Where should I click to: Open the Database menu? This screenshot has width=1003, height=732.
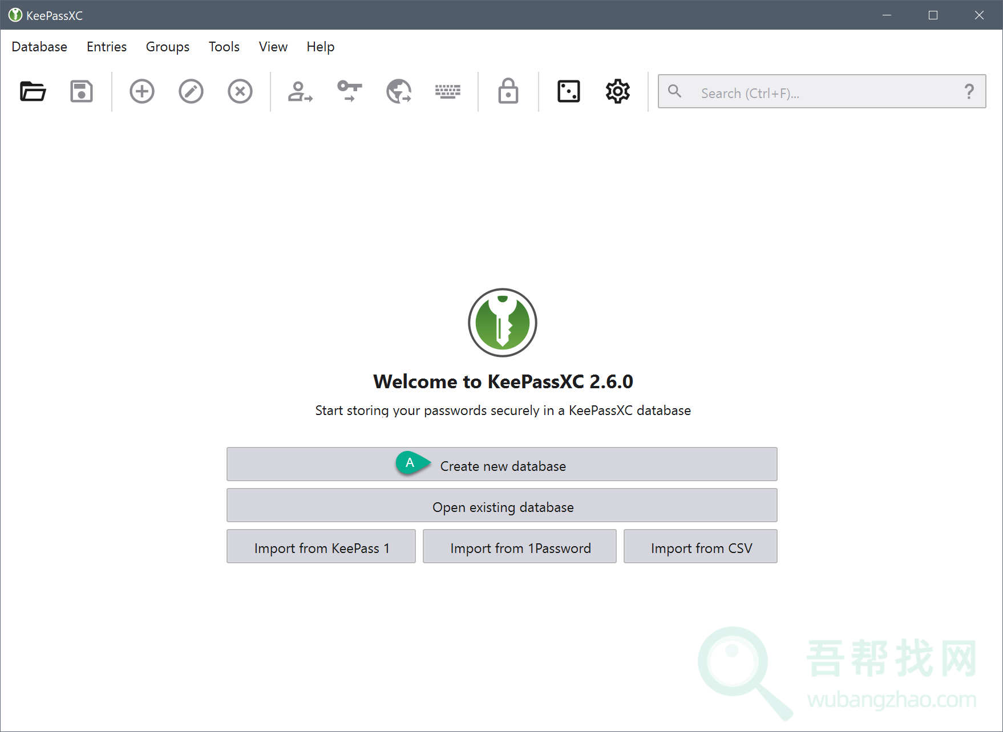pos(39,47)
